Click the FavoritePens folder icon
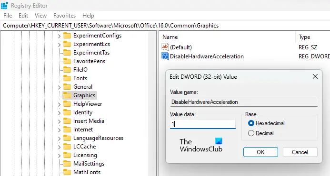The image size is (330, 176). pyautogui.click(x=67, y=61)
